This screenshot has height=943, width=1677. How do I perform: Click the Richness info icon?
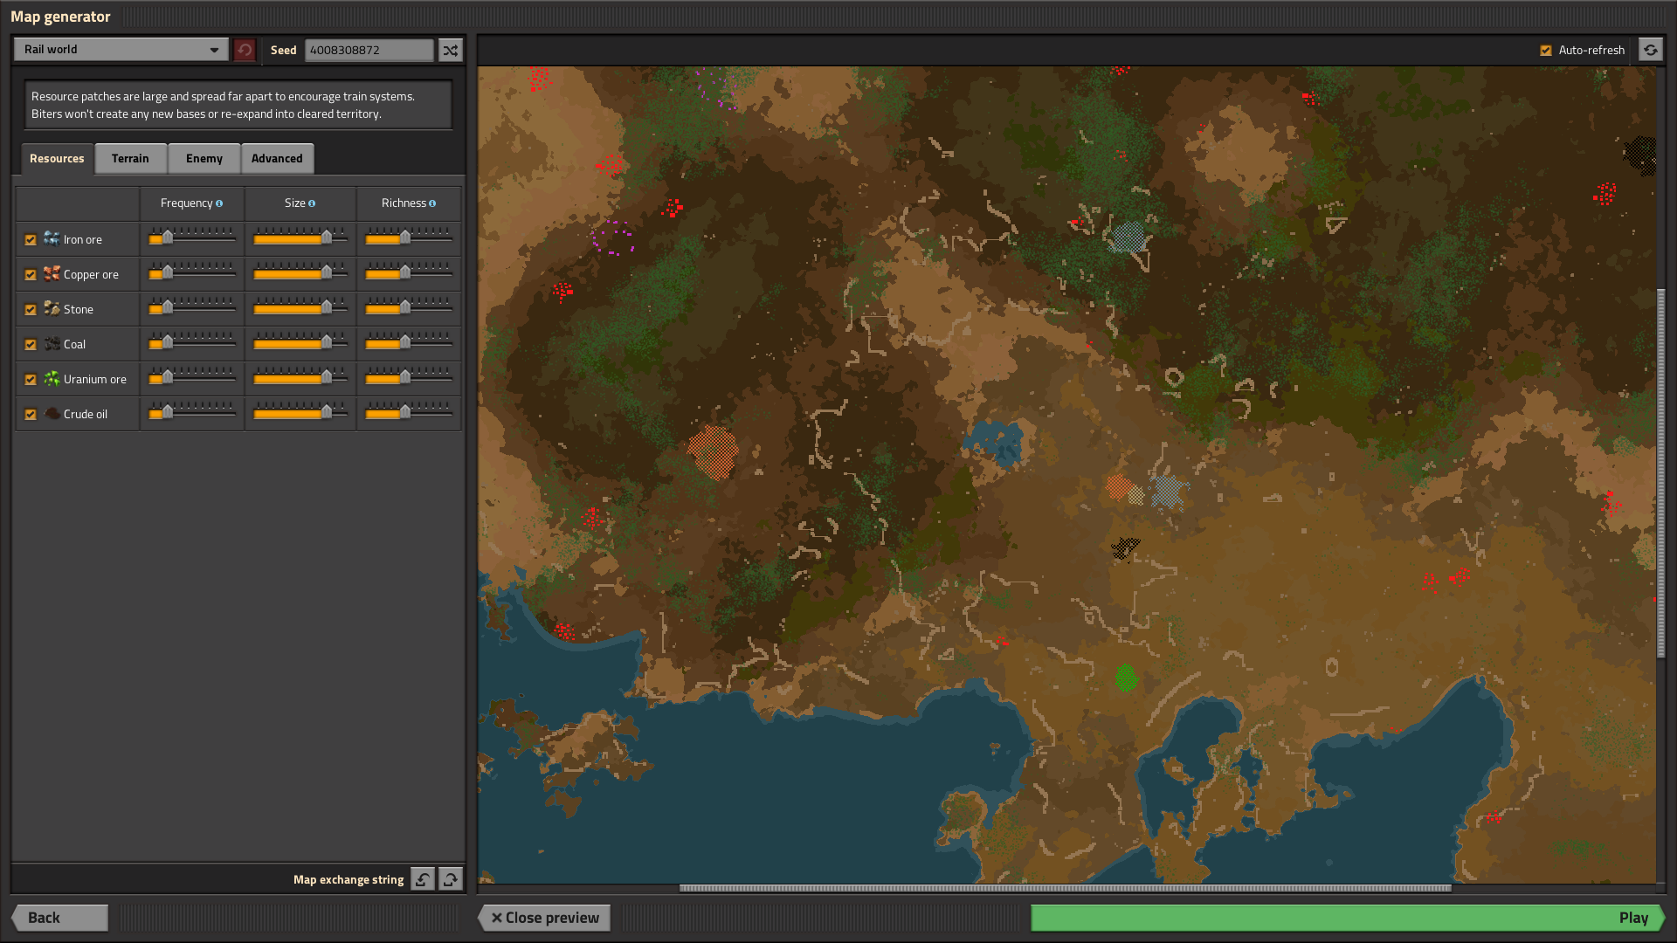point(432,203)
